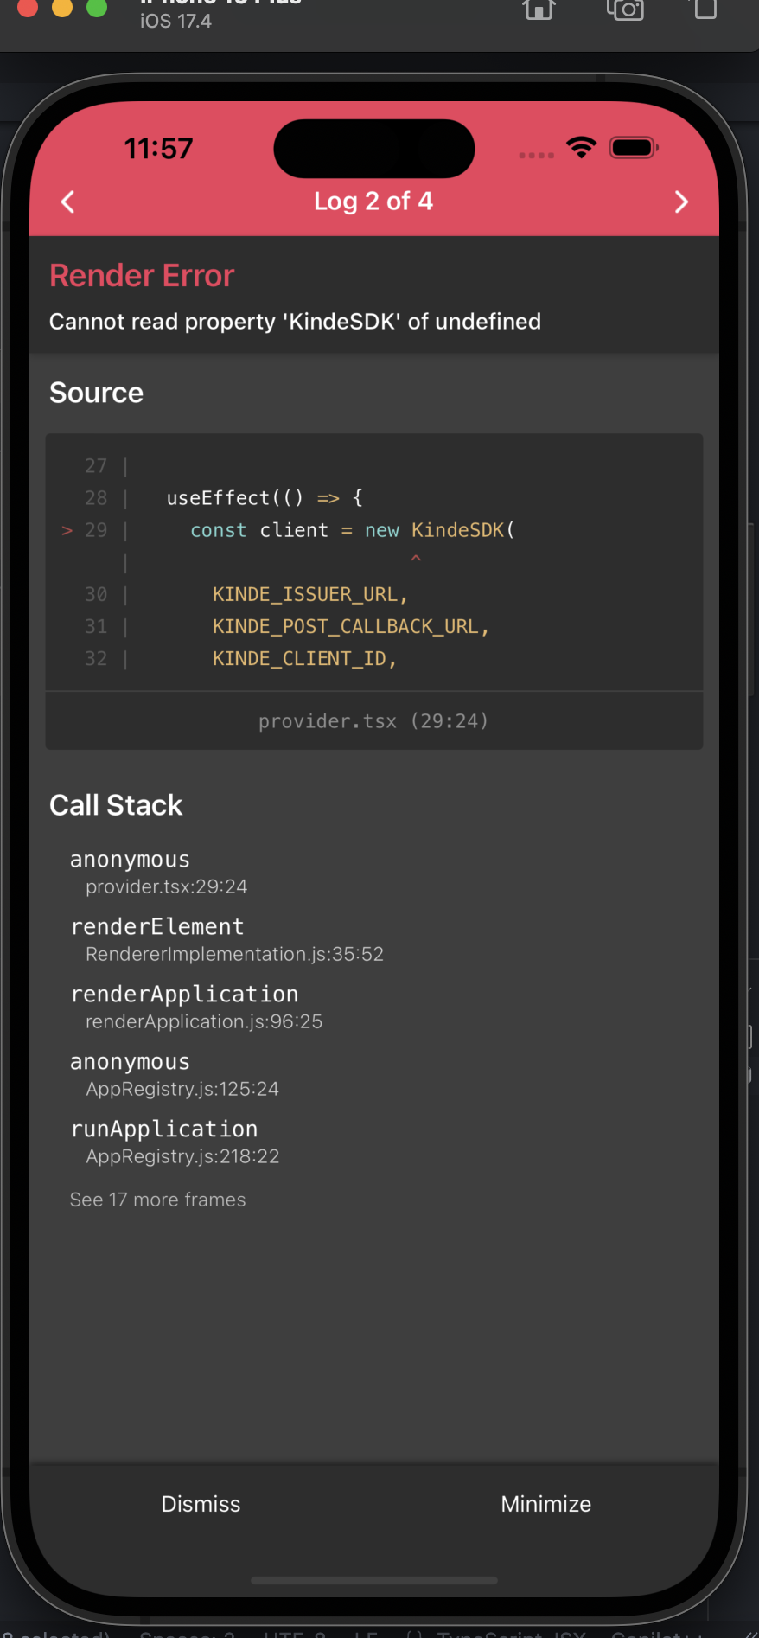Image resolution: width=759 pixels, height=1638 pixels.
Task: Click the "Cannot read property 'KindeSDK'" message
Action: tap(295, 322)
